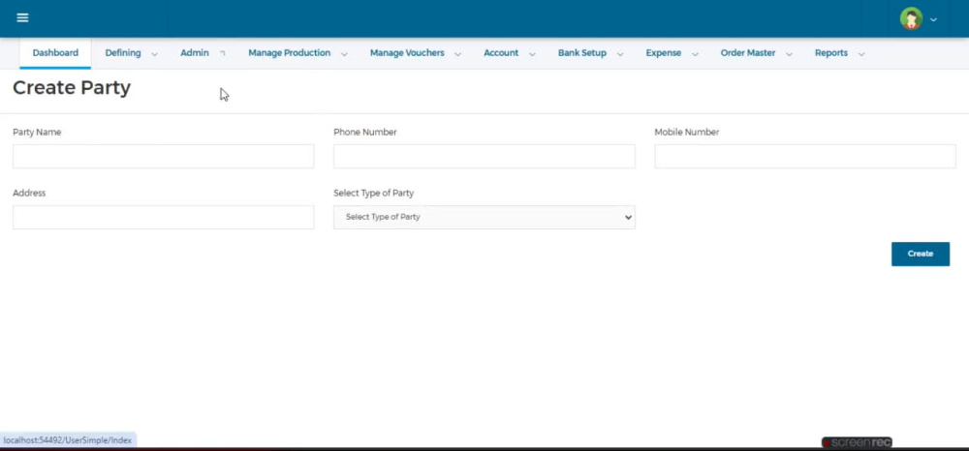Open the Defining menu
Screen dimensions: 969x451
point(123,53)
